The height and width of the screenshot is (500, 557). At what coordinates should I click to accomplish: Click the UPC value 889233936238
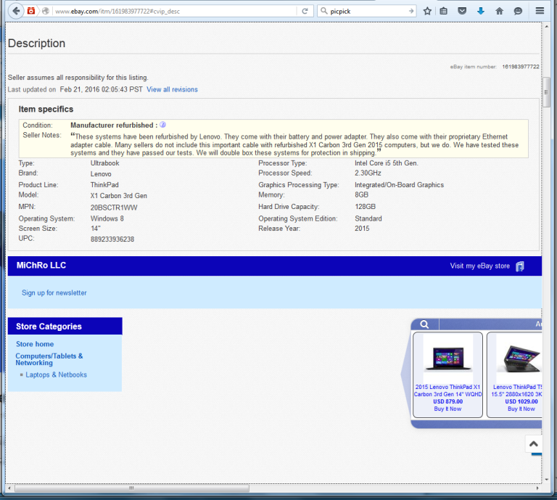(x=112, y=239)
